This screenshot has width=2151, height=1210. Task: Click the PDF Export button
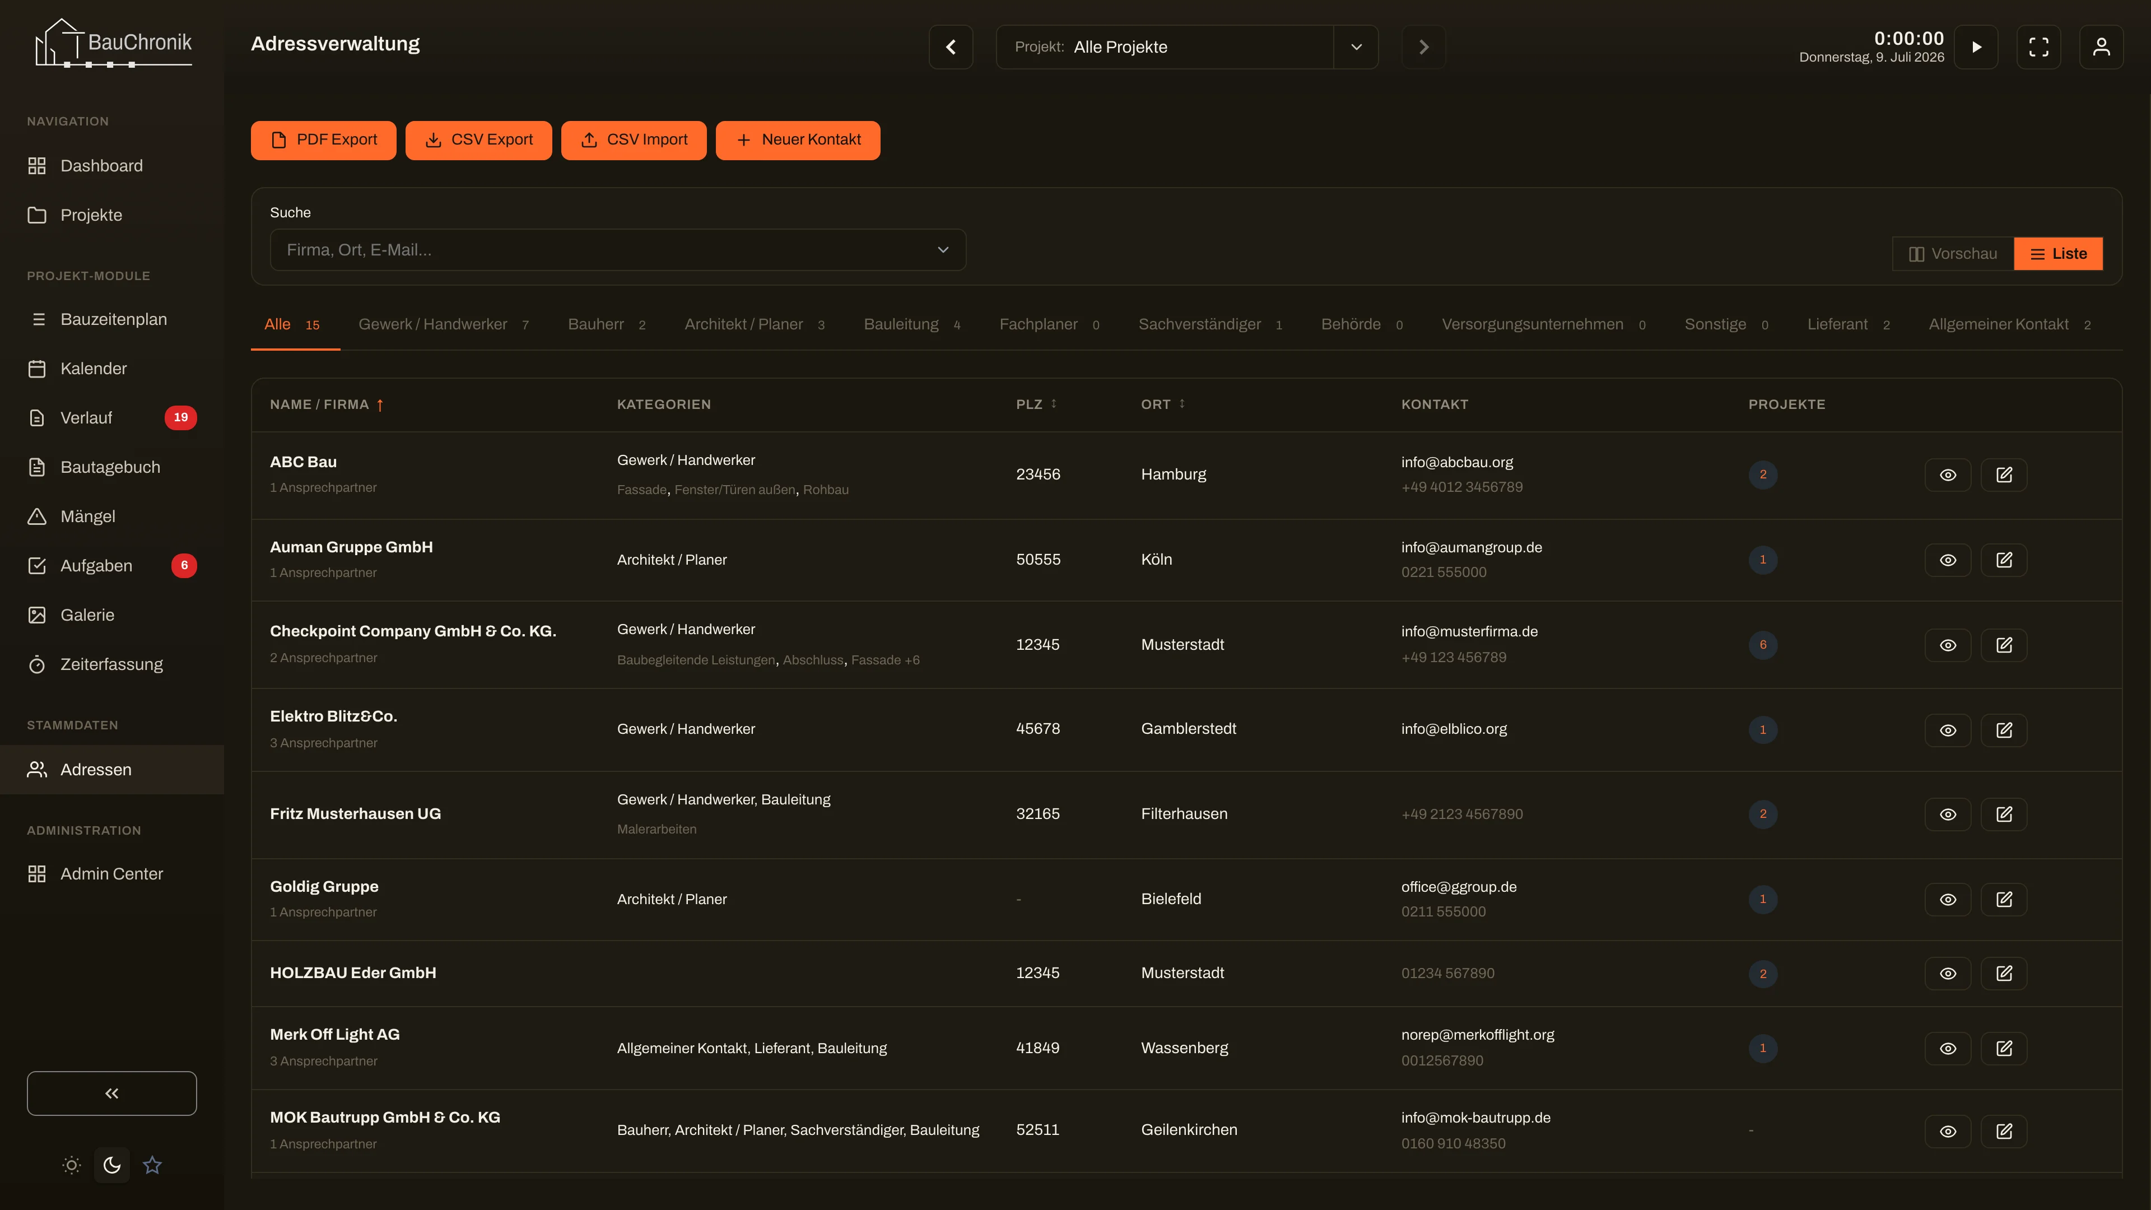(323, 140)
